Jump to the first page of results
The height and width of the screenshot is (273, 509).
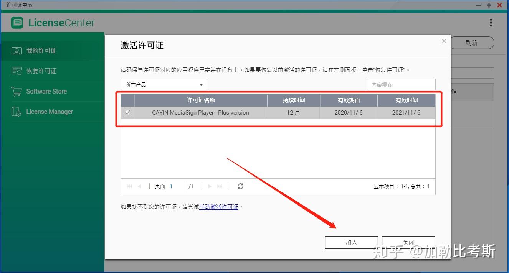pyautogui.click(x=129, y=186)
